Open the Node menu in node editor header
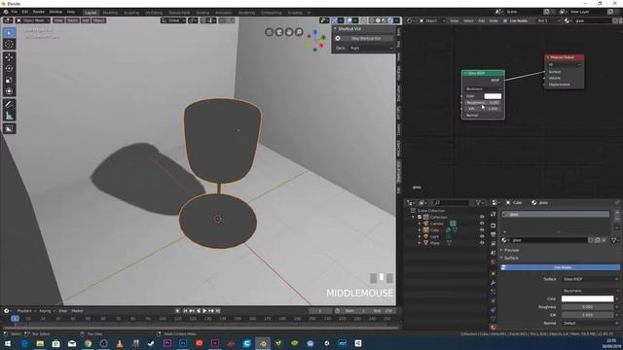The width and height of the screenshot is (623, 350). tap(494, 20)
